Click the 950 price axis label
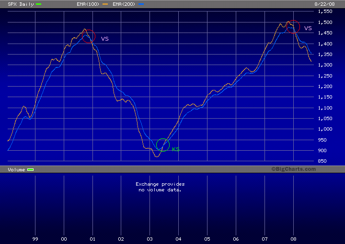The width and height of the screenshot is (345, 244). pyautogui.click(x=322, y=140)
